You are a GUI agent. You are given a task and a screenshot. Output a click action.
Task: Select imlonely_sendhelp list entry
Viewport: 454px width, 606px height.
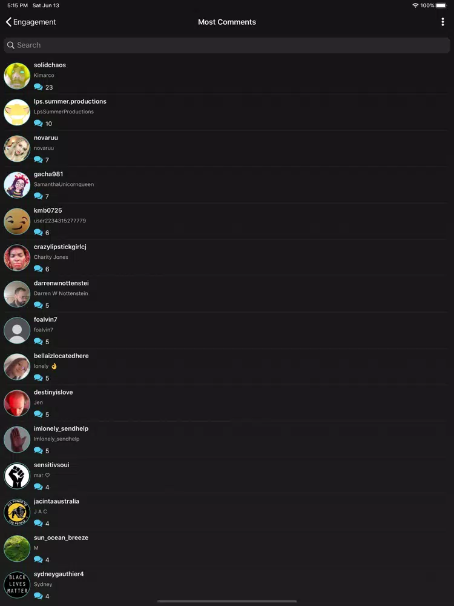pyautogui.click(x=227, y=439)
